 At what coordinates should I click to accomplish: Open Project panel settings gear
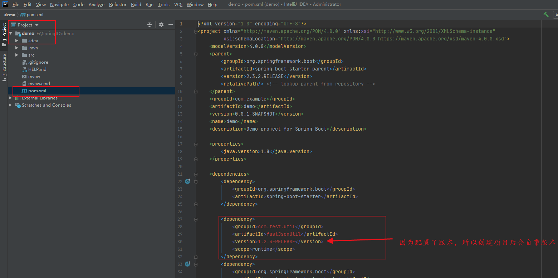161,25
